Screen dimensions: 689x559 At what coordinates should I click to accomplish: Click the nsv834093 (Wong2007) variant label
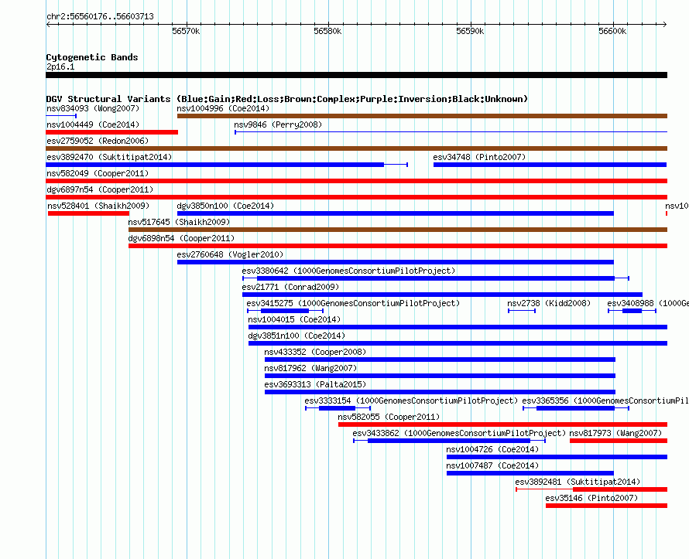point(93,108)
